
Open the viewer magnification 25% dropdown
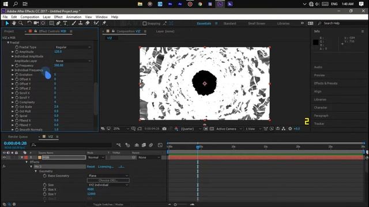121,129
